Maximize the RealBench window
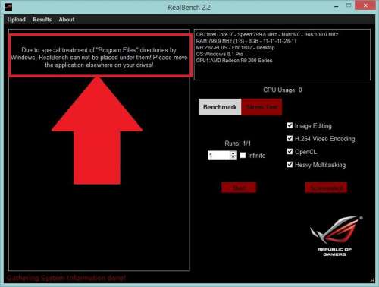This screenshot has width=379, height=287. 349,5
